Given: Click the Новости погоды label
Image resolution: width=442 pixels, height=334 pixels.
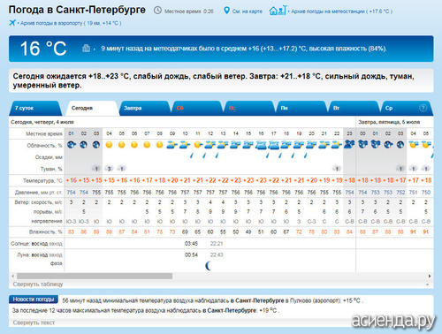Looking at the screenshot, I should coord(34,300).
